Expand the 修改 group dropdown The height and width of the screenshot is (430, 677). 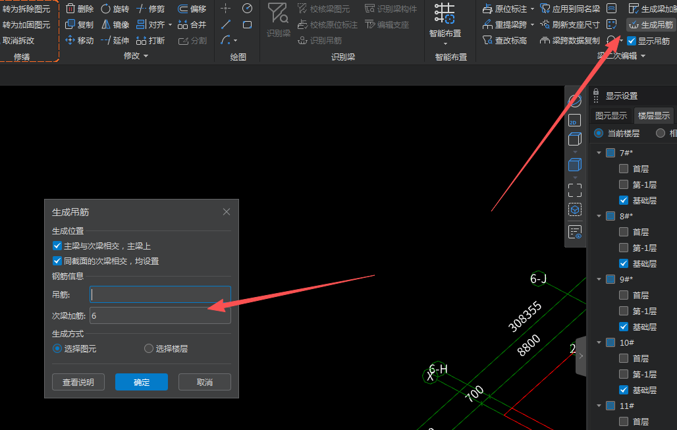(146, 56)
